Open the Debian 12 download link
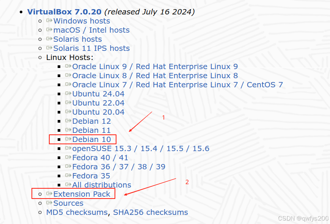330x224 pixels. pyautogui.click(x=92, y=121)
